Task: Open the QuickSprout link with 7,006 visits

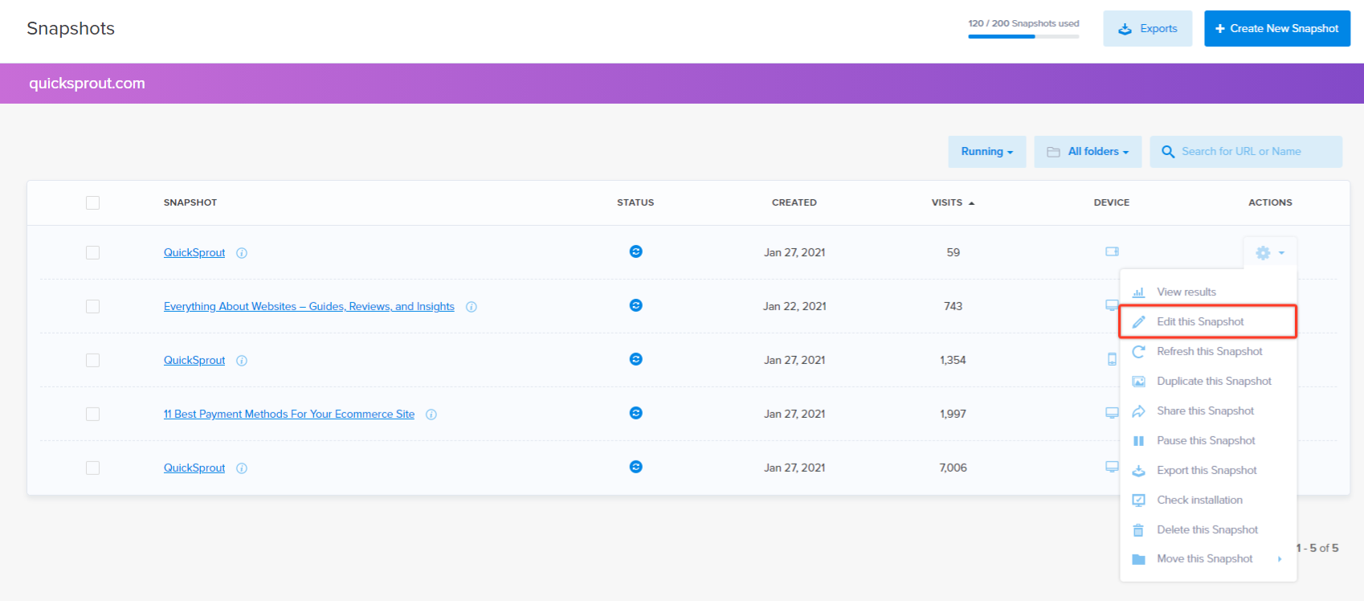Action: click(194, 468)
